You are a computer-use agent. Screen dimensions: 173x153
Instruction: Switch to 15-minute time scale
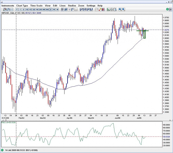click(x=30, y=9)
